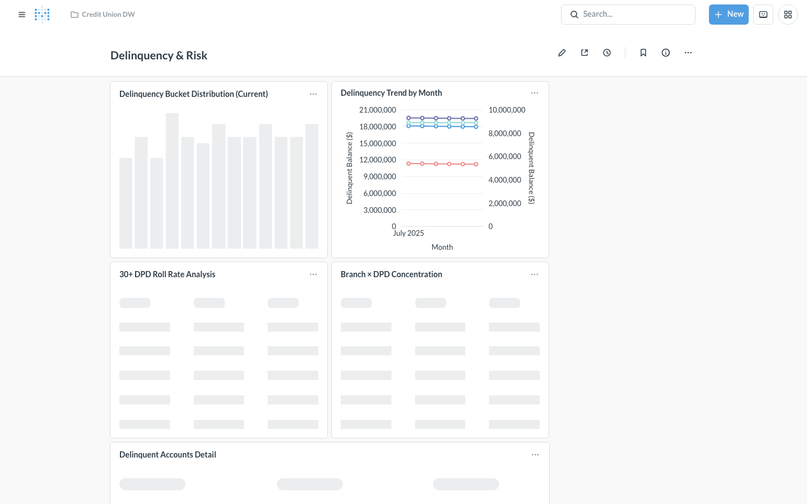Click Delinquency Trend by Month title

(x=391, y=93)
